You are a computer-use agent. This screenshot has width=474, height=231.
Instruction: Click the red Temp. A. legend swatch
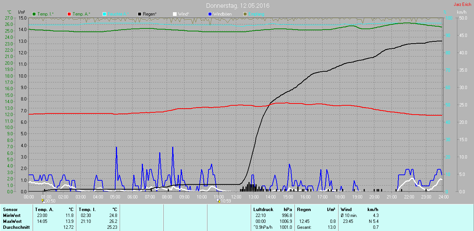69,14
